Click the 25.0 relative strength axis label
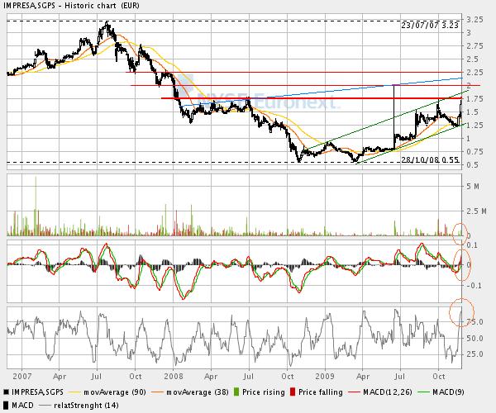This screenshot has height=413, width=496. pyautogui.click(x=475, y=354)
